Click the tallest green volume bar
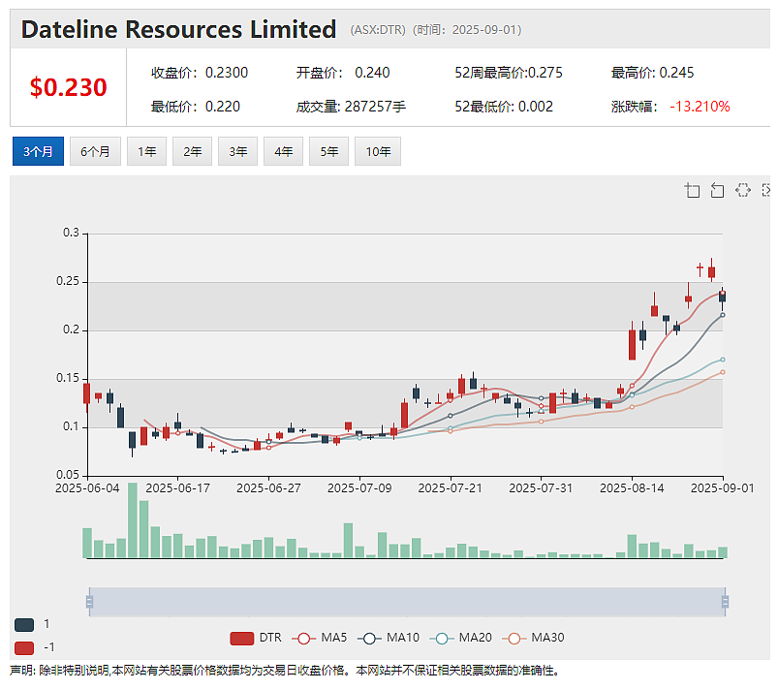Viewport: 778px width, 690px height. [x=133, y=520]
